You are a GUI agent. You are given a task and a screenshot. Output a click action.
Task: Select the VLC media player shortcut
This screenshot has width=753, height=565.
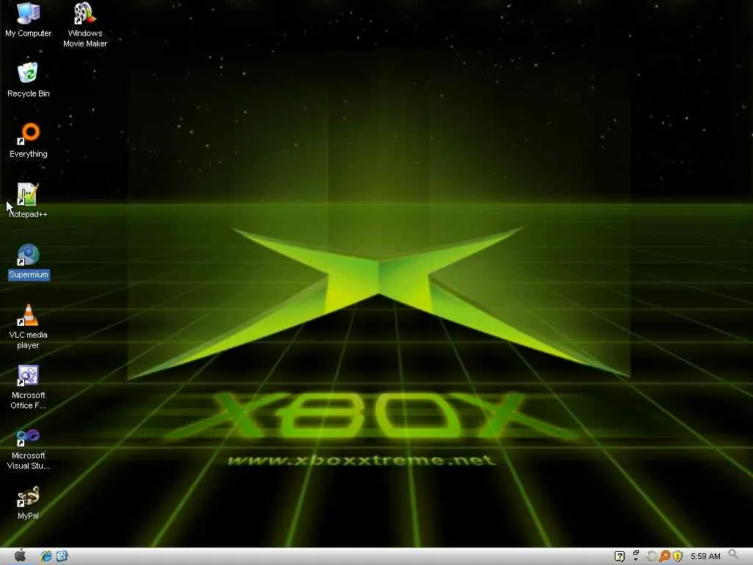point(29,327)
